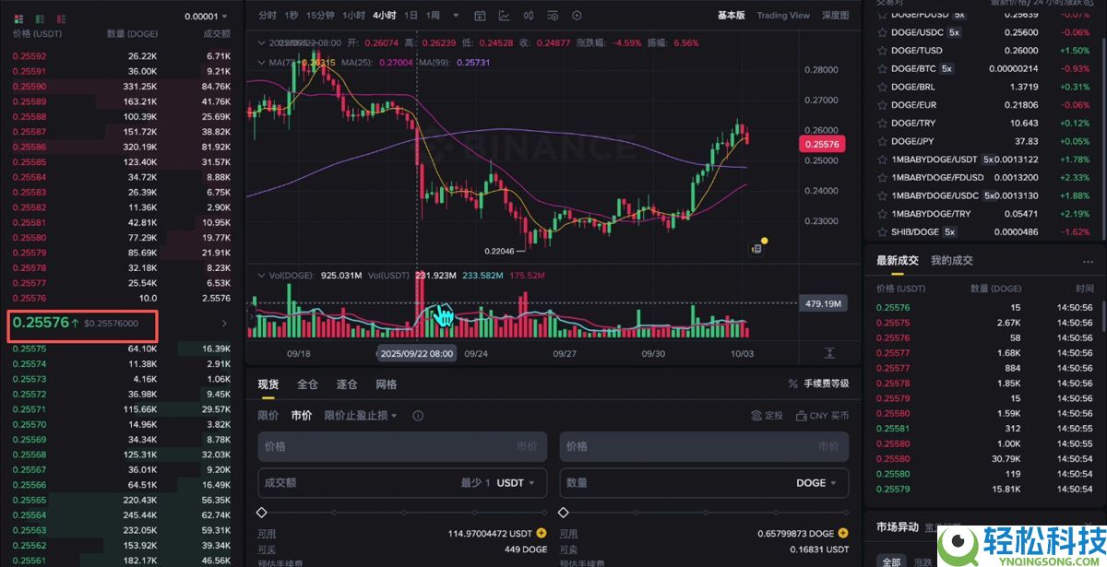Image resolution: width=1107 pixels, height=567 pixels.
Task: Open the extra timeframe dropdown arrow next to 1周
Action: click(x=455, y=15)
